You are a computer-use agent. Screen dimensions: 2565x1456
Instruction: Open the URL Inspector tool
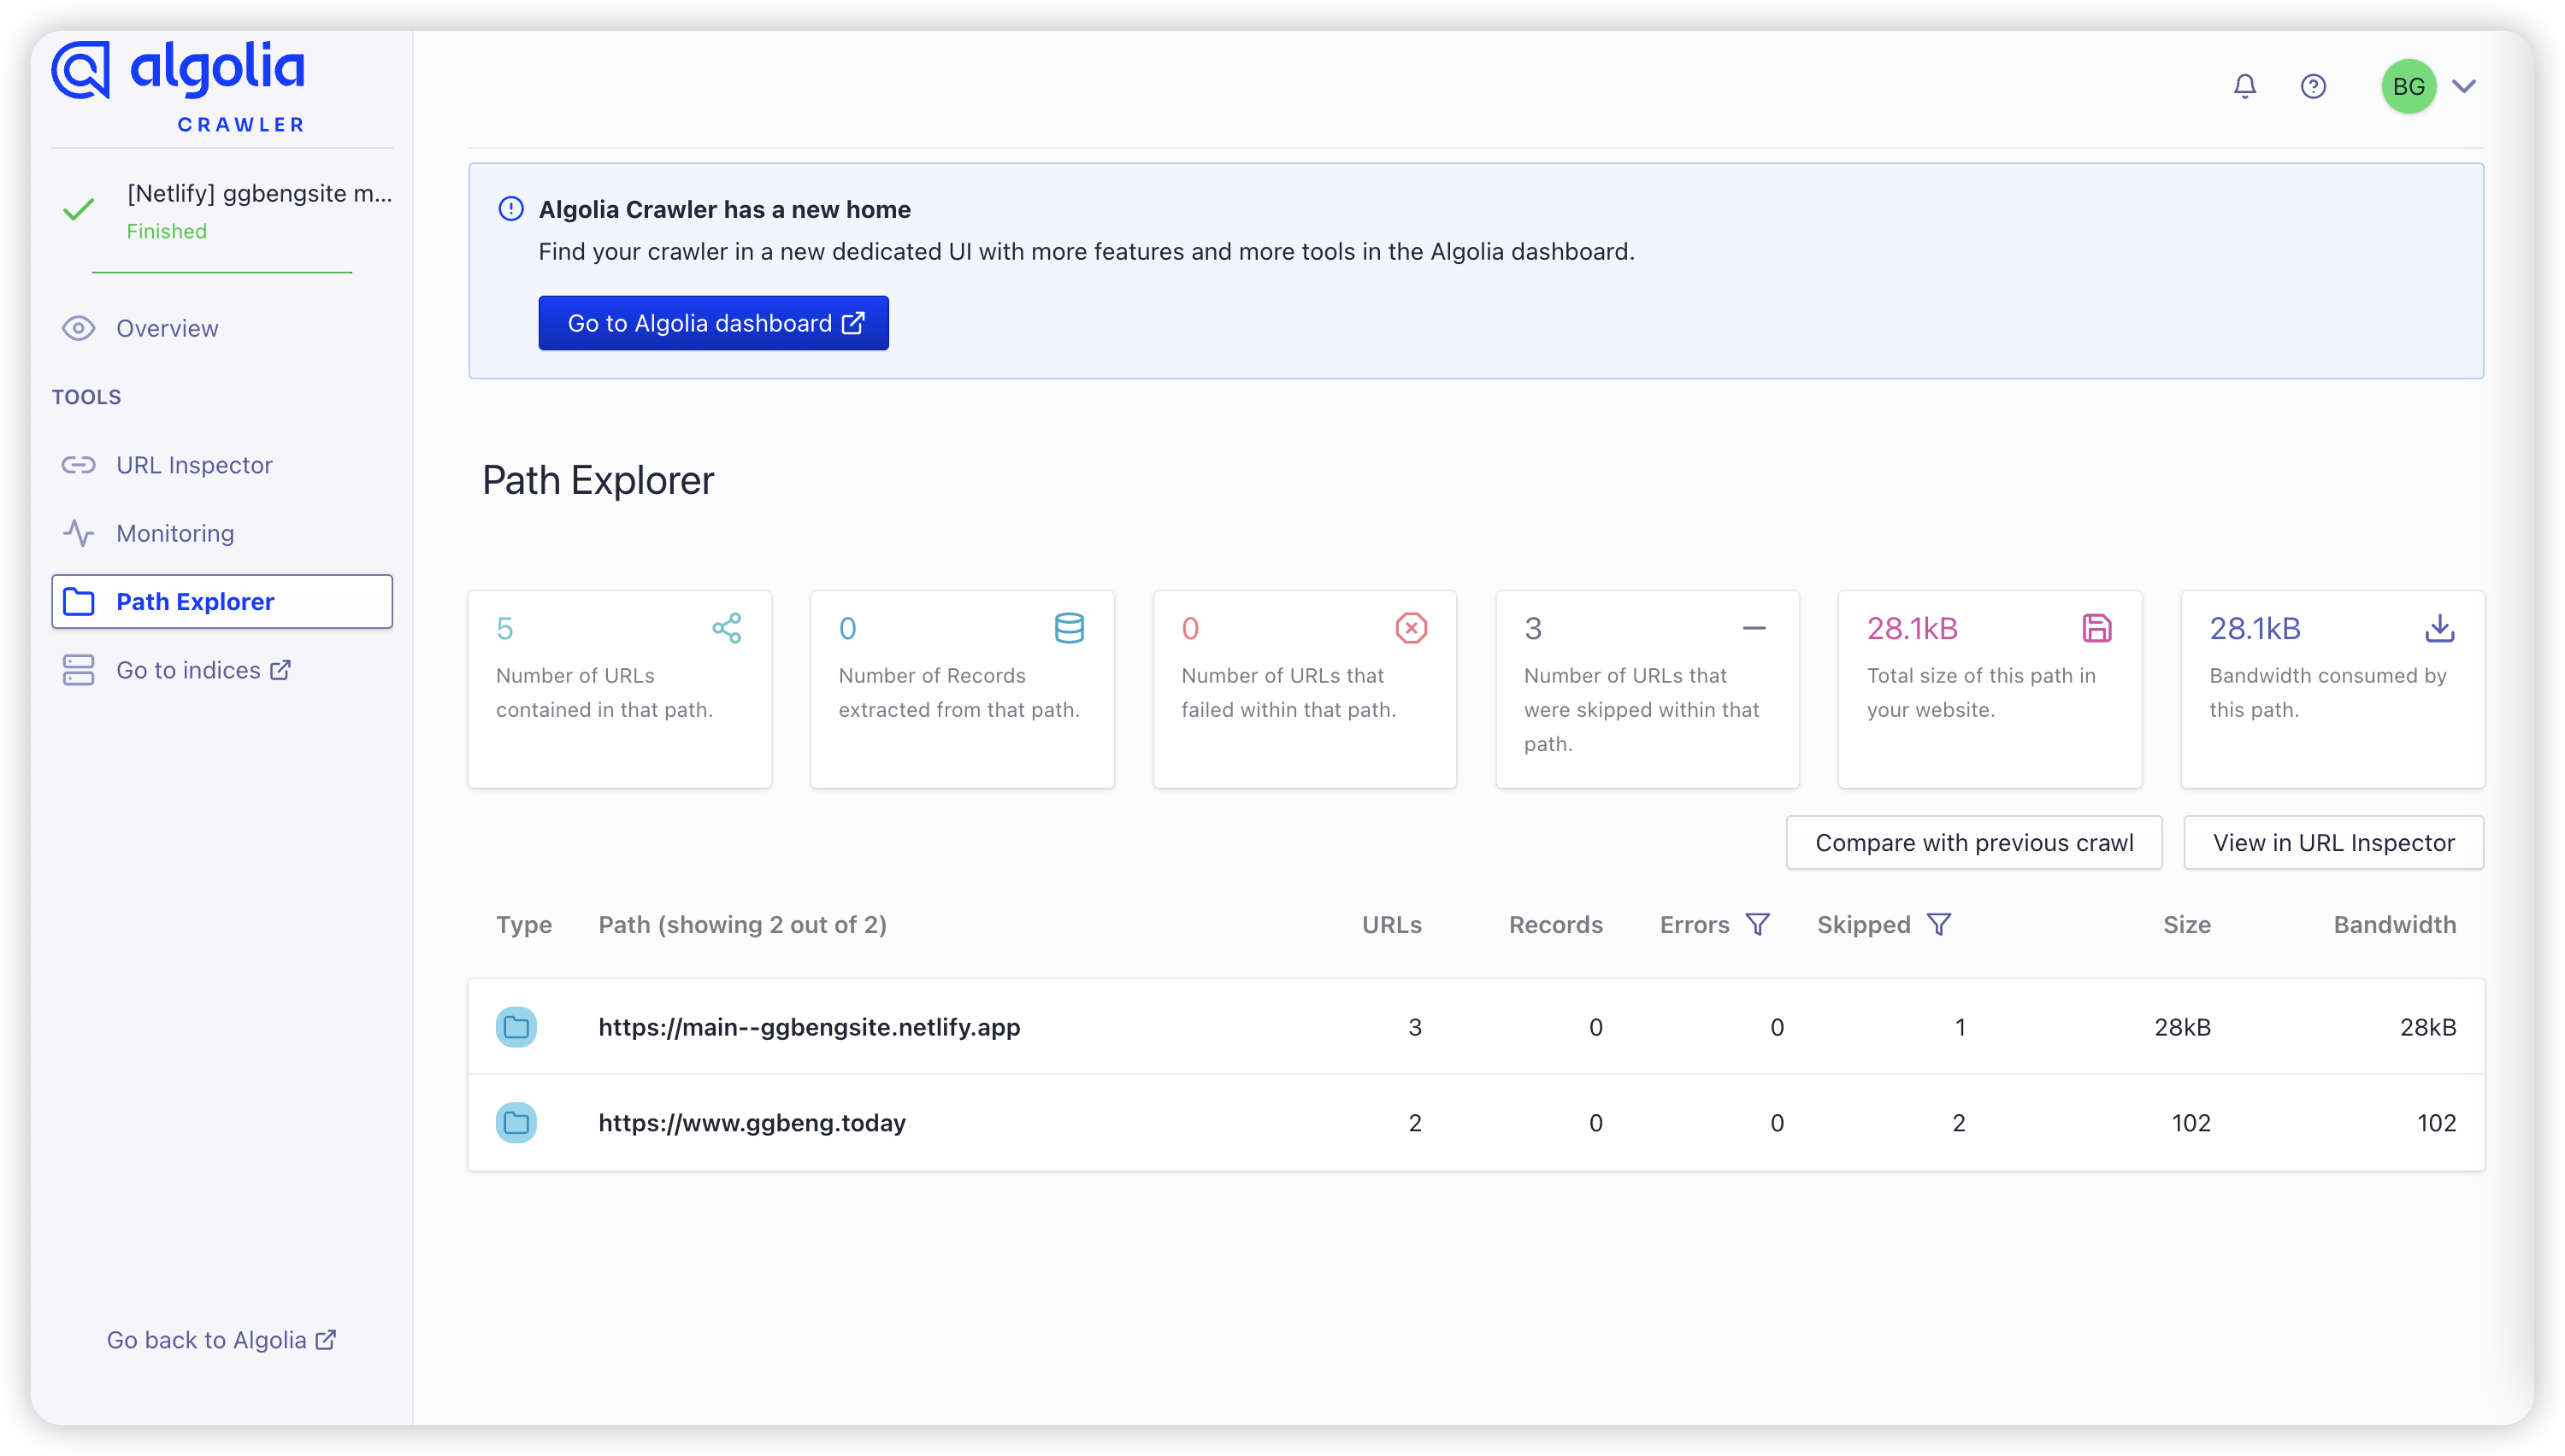pos(194,465)
